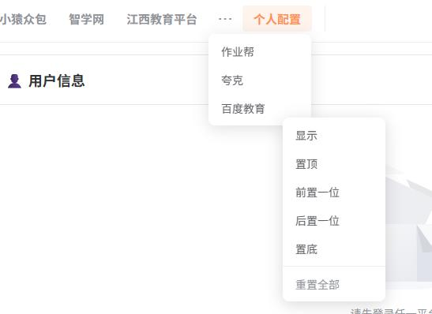Viewport: 432px width, 314px height.
Task: Open the 个人配置 tab
Action: 277,19
